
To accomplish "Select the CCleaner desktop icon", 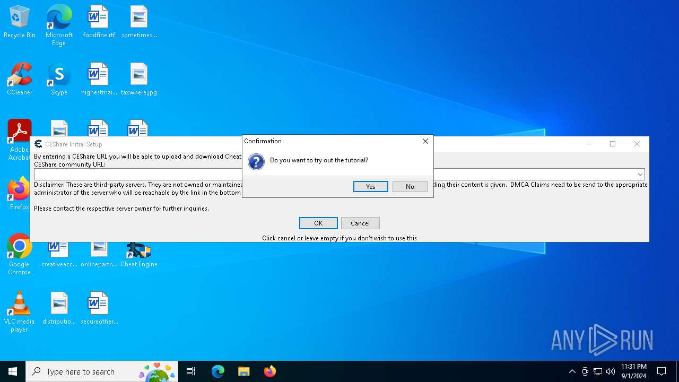I will pyautogui.click(x=20, y=80).
